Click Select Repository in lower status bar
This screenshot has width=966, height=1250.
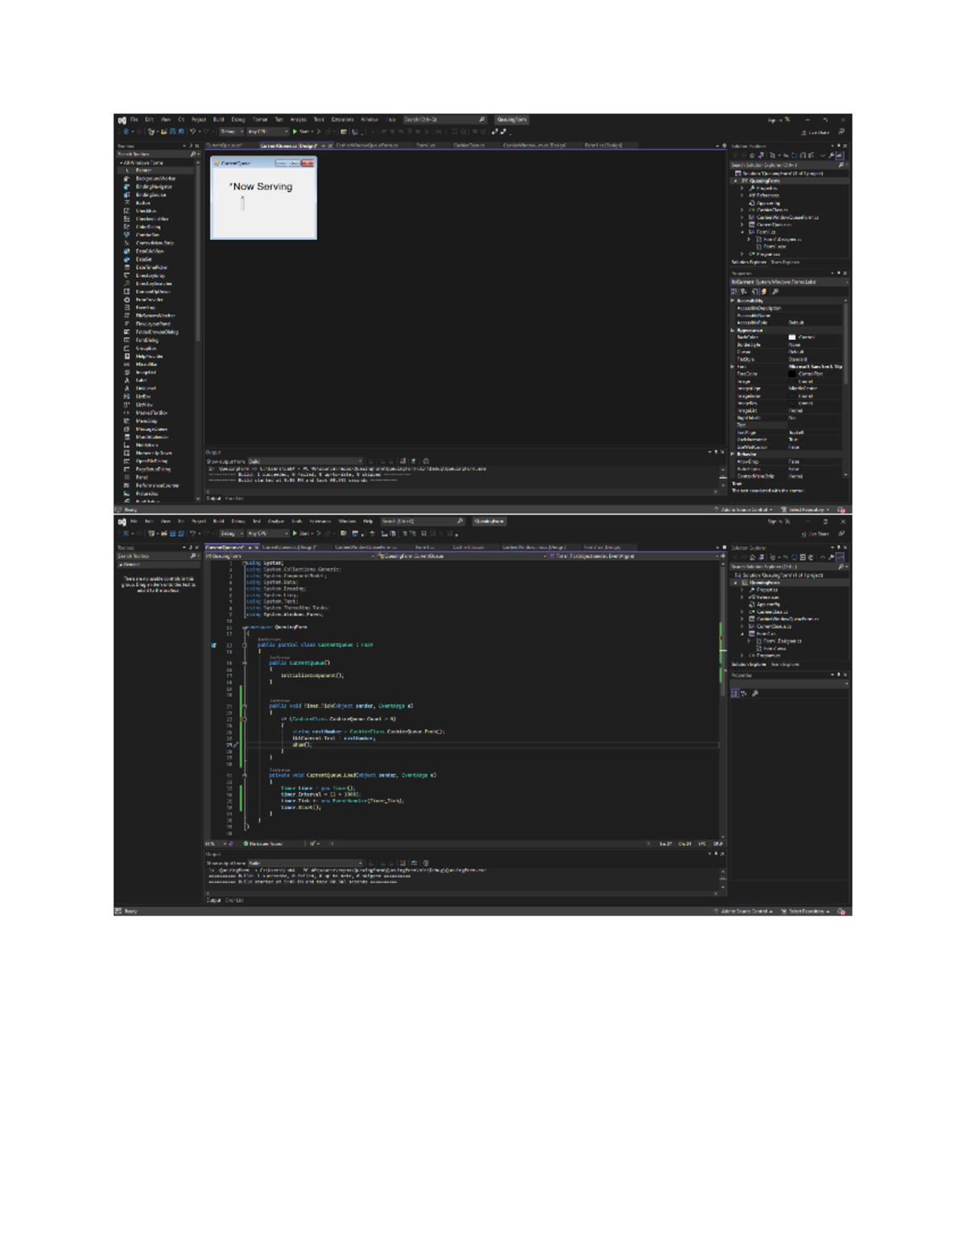(x=807, y=911)
